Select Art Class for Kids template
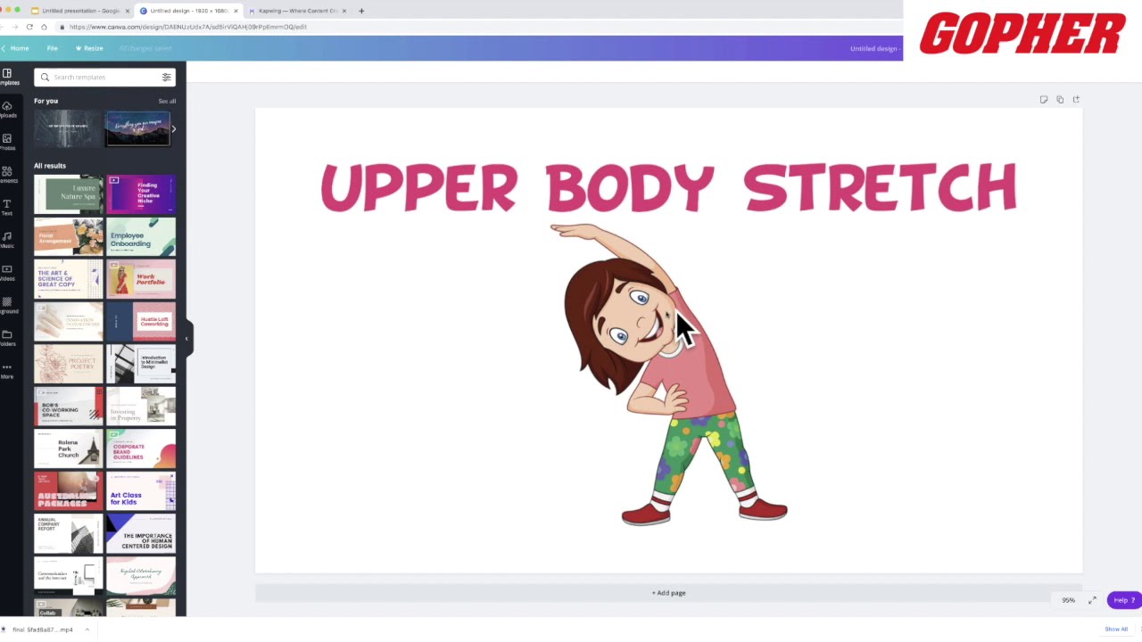1142x642 pixels. [141, 491]
